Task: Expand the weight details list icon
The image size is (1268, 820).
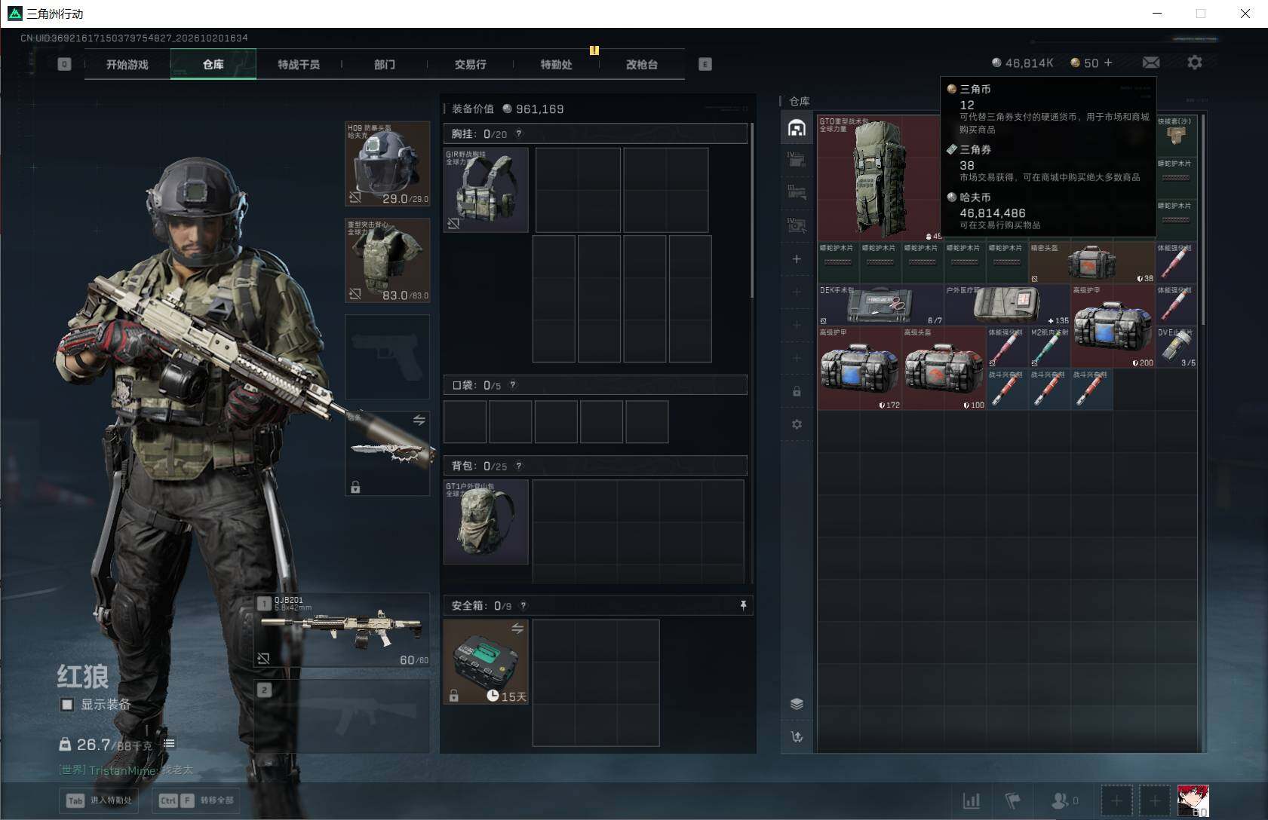Action: click(169, 744)
